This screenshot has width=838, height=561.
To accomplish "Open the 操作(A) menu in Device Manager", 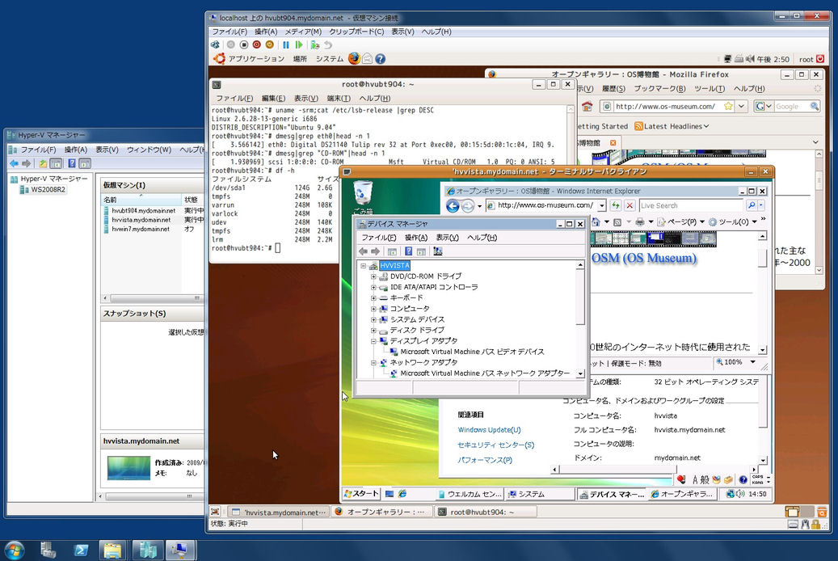I will click(x=416, y=238).
